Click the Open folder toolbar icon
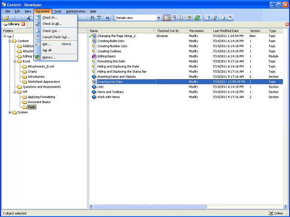Image resolution: width=290 pixels, height=217 pixels. coord(7,18)
